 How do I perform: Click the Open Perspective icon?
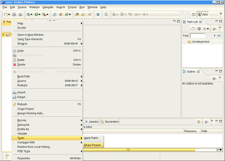pos(194,14)
